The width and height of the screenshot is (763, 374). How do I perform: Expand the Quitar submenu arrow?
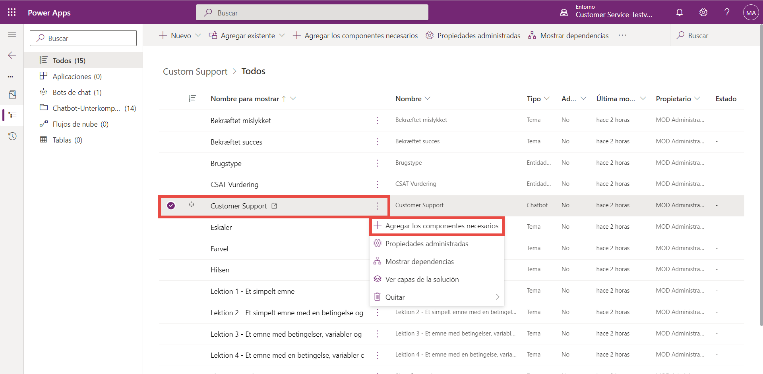[497, 297]
